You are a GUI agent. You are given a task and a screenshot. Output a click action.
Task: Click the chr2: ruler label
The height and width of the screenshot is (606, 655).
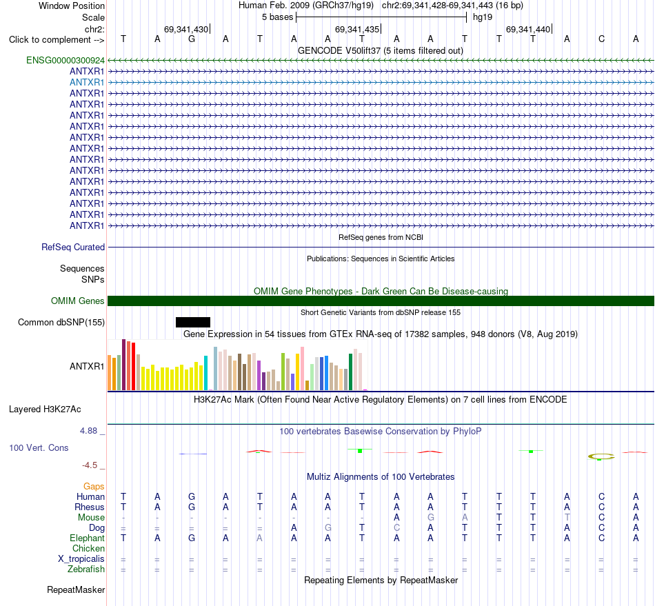94,29
